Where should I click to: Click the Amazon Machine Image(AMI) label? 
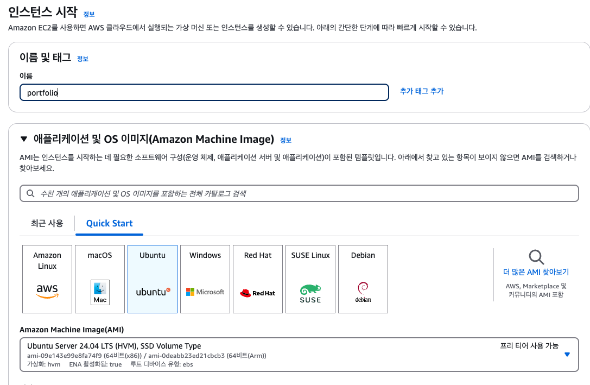pos(72,330)
